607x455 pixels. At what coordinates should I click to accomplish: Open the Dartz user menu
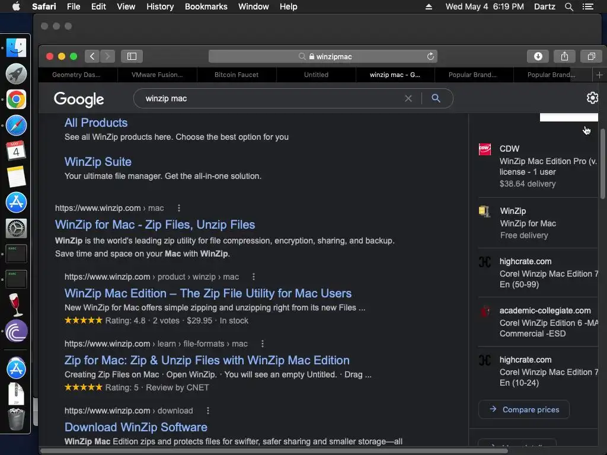(544, 7)
